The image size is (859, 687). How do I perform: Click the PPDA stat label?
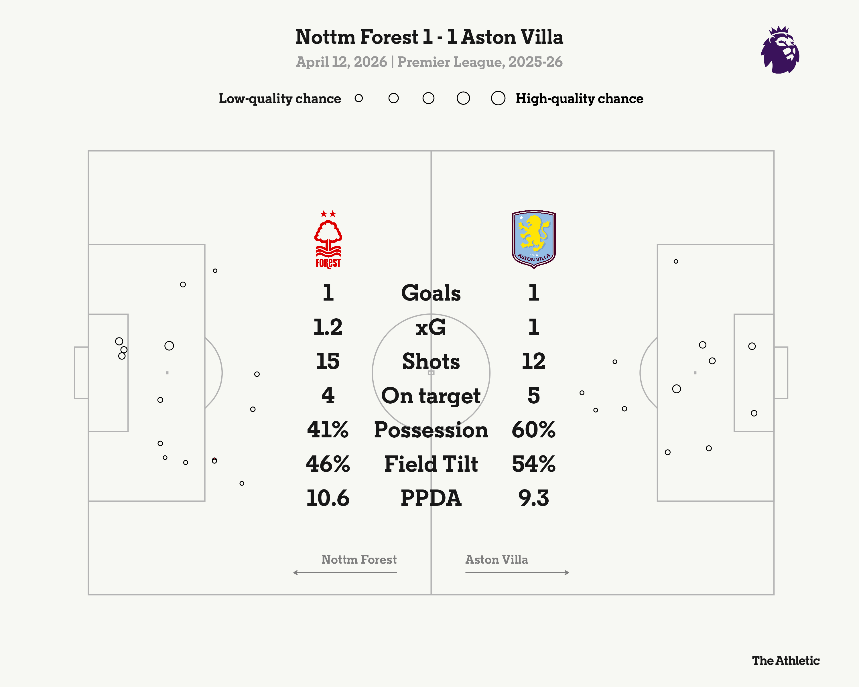click(x=431, y=498)
